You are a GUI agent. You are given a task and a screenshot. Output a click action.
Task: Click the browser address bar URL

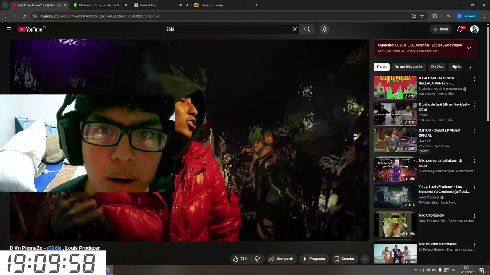[100, 16]
